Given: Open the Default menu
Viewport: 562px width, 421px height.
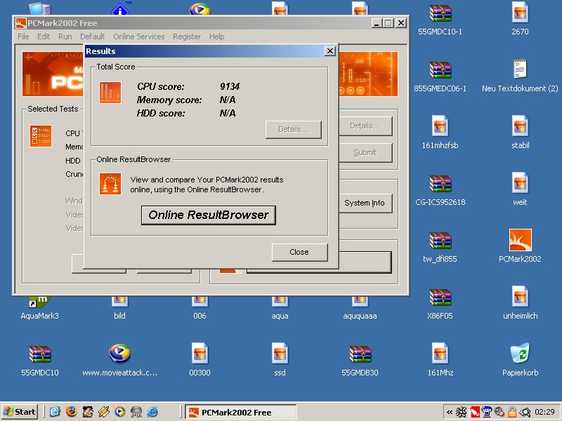Looking at the screenshot, I should coord(93,36).
